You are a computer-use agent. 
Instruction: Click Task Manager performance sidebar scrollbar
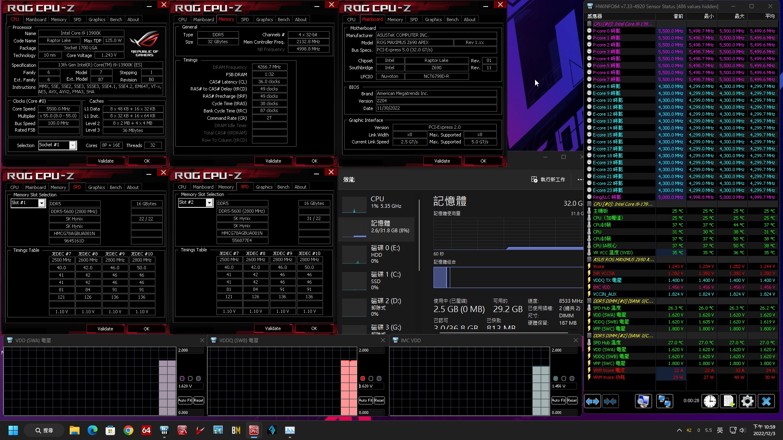tap(419, 235)
